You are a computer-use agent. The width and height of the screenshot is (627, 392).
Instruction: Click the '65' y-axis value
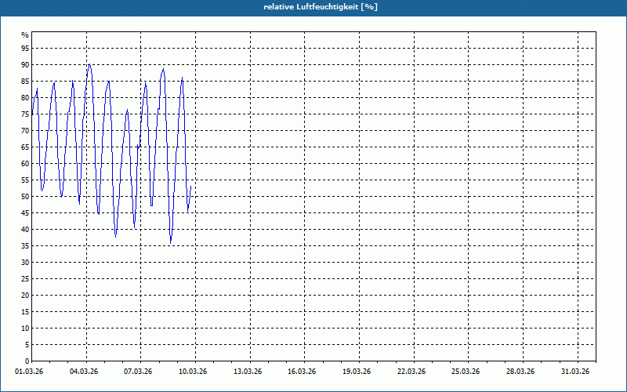point(25,147)
